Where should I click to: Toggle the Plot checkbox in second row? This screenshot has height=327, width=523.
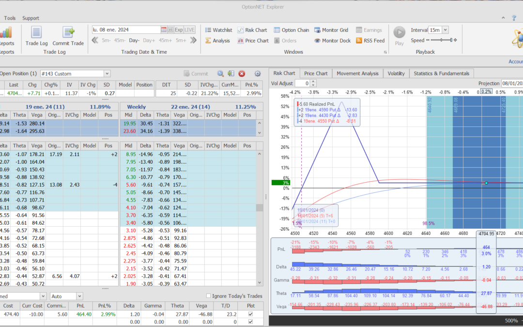tap(250, 322)
